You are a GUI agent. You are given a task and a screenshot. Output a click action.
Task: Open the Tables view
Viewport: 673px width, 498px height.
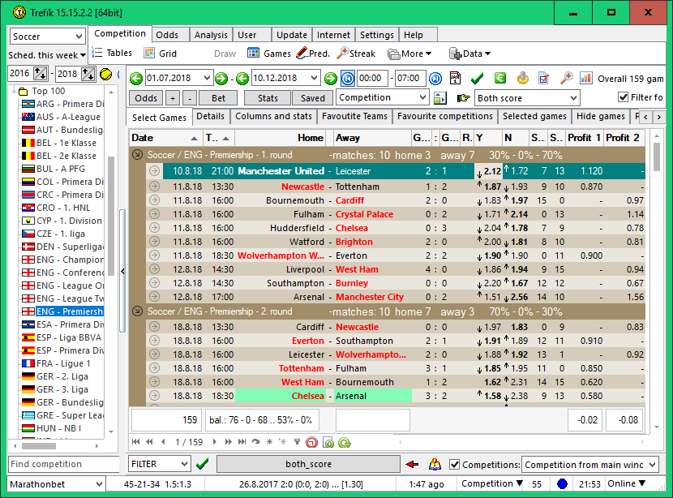tap(111, 54)
